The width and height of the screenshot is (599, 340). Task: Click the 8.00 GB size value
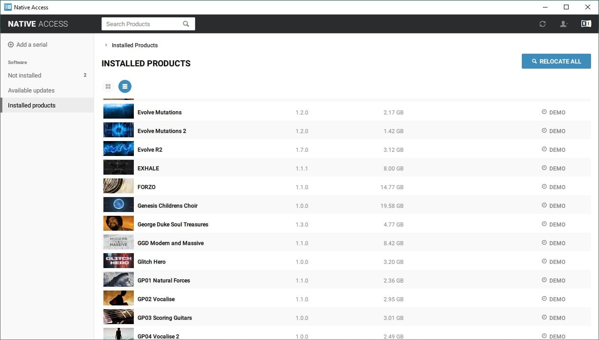tap(393, 169)
